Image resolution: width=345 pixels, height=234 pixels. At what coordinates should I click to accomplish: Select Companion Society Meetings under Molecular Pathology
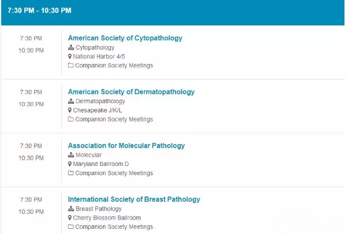(114, 173)
